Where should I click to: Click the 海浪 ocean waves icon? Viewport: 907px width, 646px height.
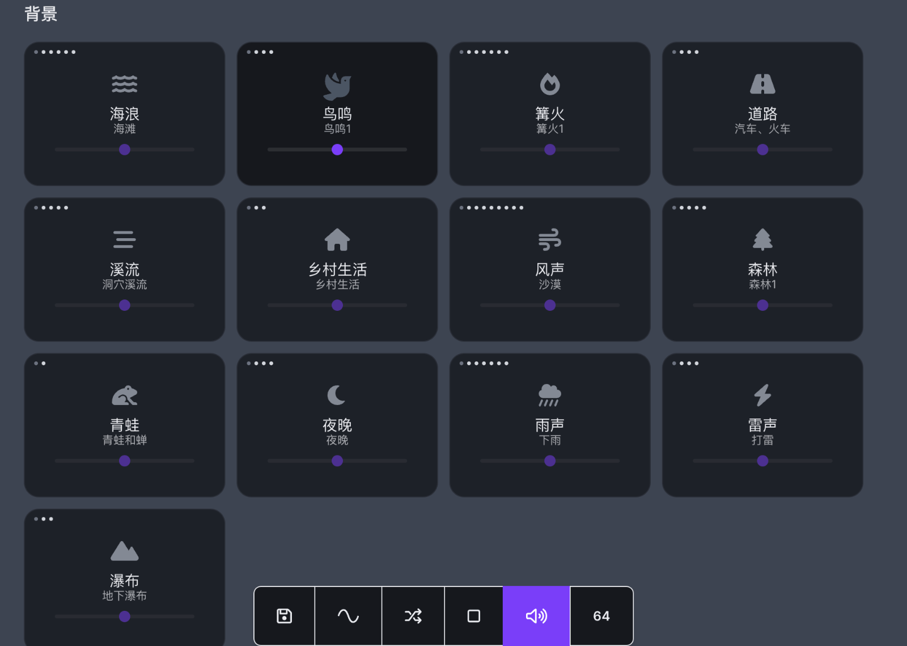(125, 84)
